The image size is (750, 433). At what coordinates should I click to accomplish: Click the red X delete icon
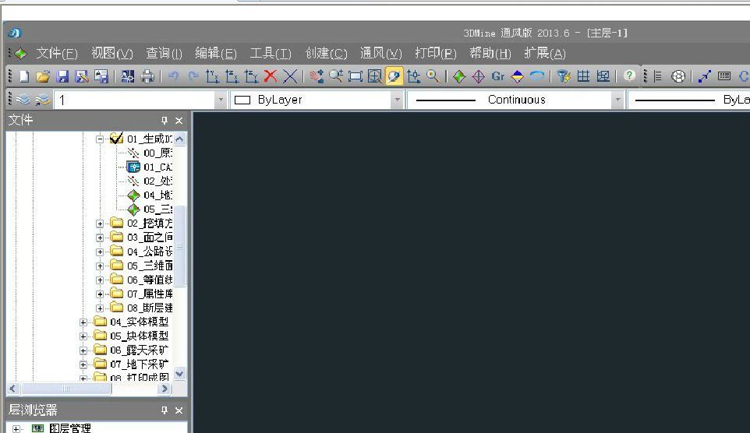coord(271,76)
